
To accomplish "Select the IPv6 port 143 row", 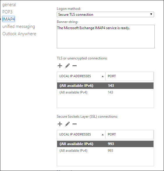I will point(105,86).
